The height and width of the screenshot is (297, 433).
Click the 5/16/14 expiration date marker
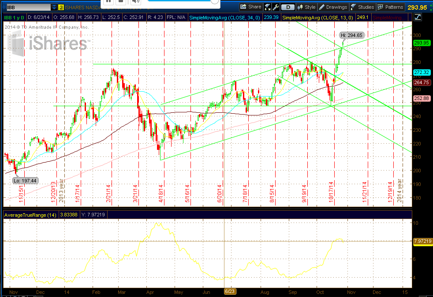coord(187,193)
